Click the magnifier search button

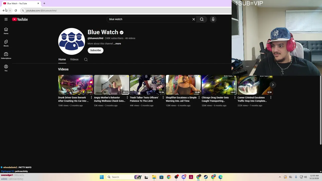coord(202,19)
